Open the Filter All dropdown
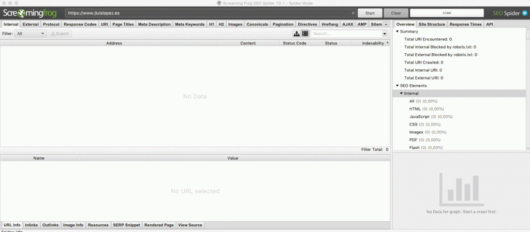The width and height of the screenshot is (530, 232). click(30, 34)
